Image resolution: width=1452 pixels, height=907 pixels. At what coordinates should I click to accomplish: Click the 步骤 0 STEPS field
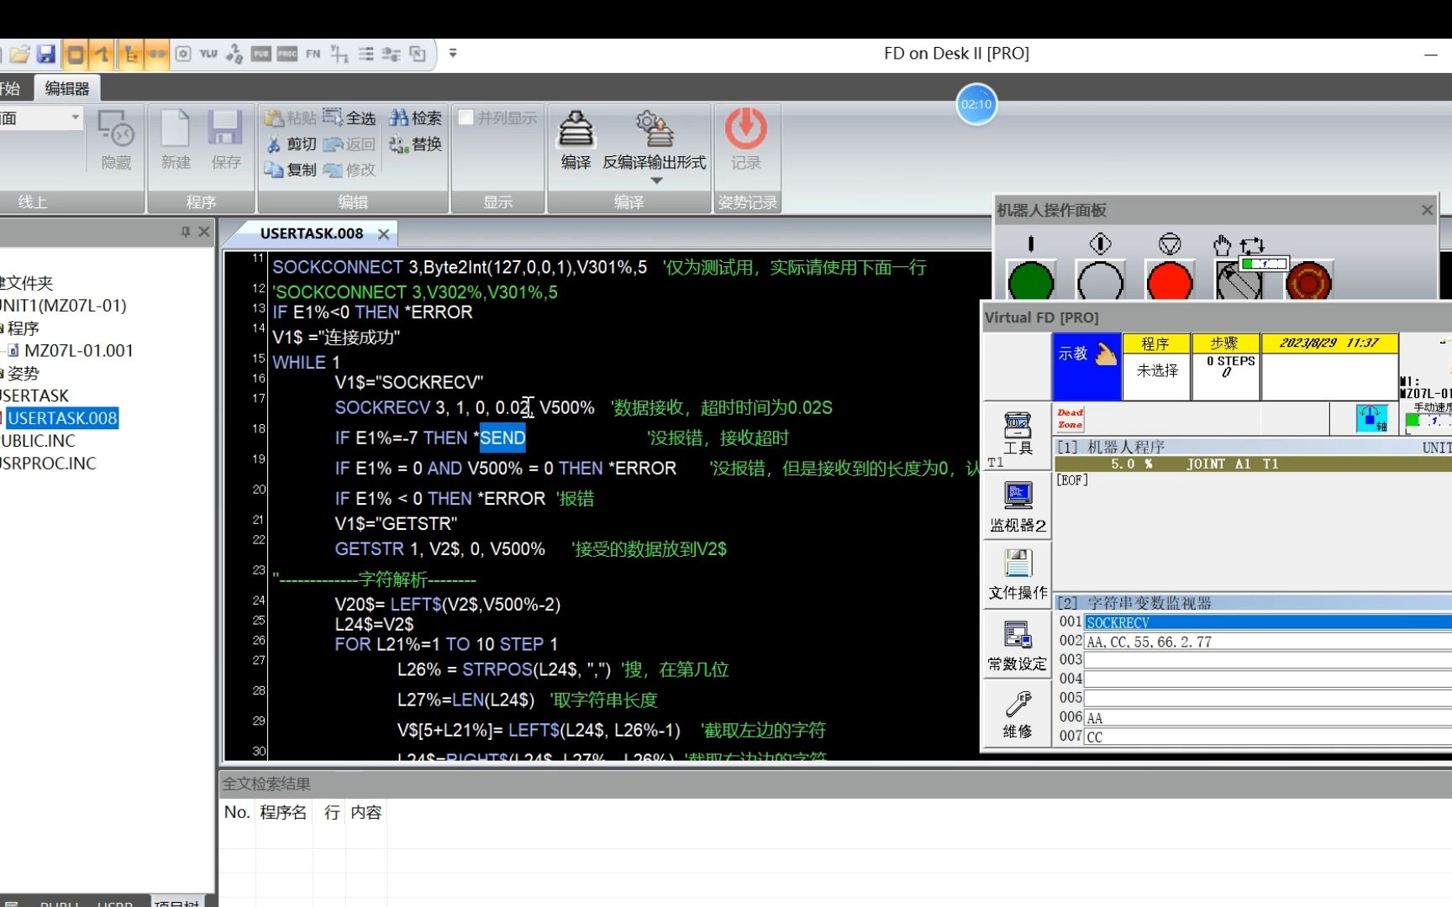point(1226,366)
